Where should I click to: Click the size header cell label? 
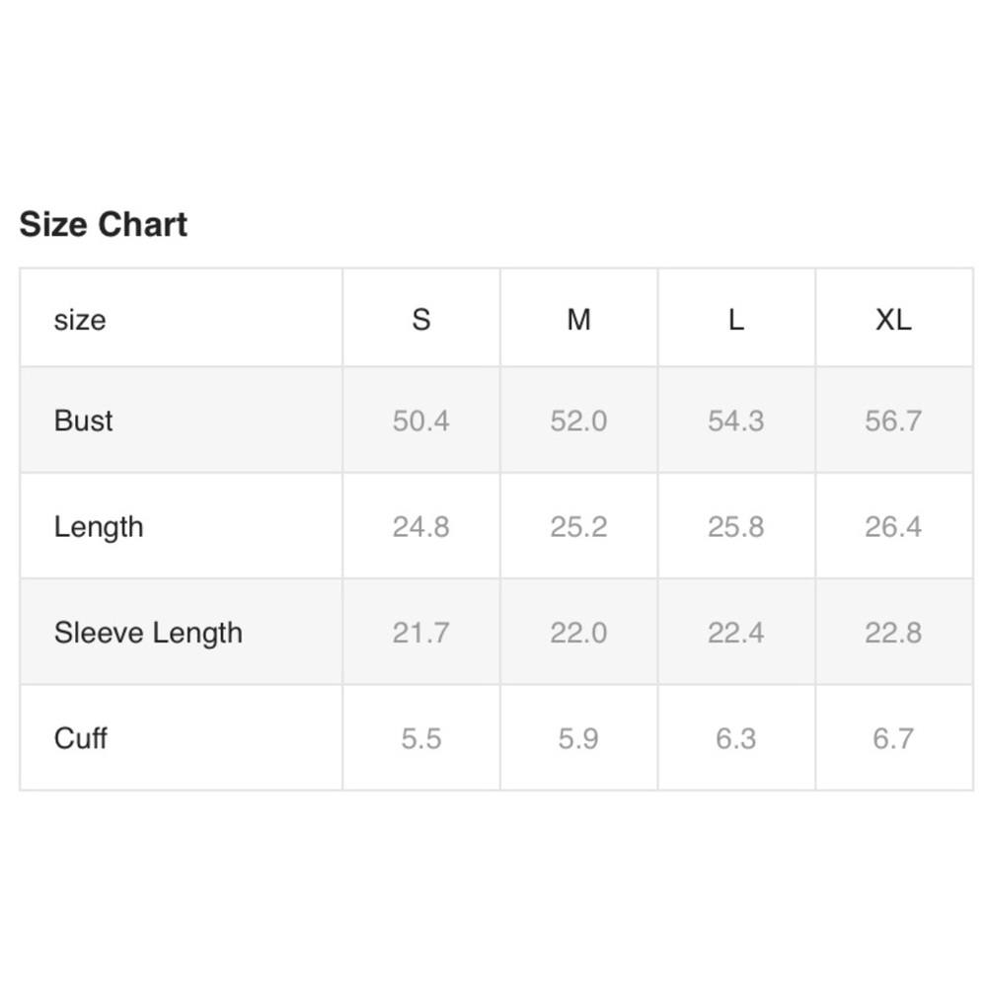click(x=80, y=320)
